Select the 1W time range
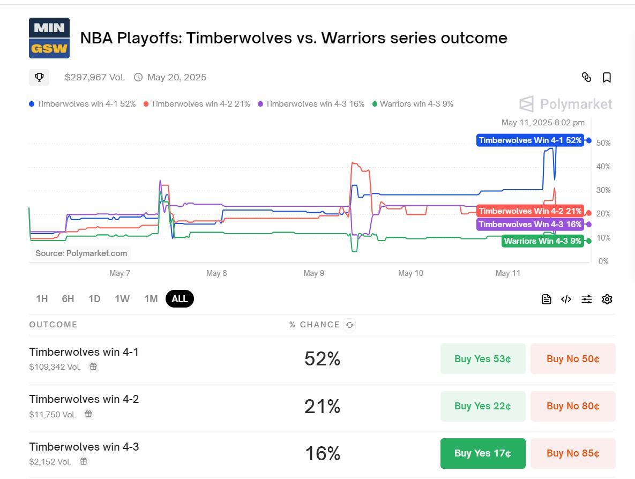Screen dimensions: 635x479 click(x=122, y=299)
